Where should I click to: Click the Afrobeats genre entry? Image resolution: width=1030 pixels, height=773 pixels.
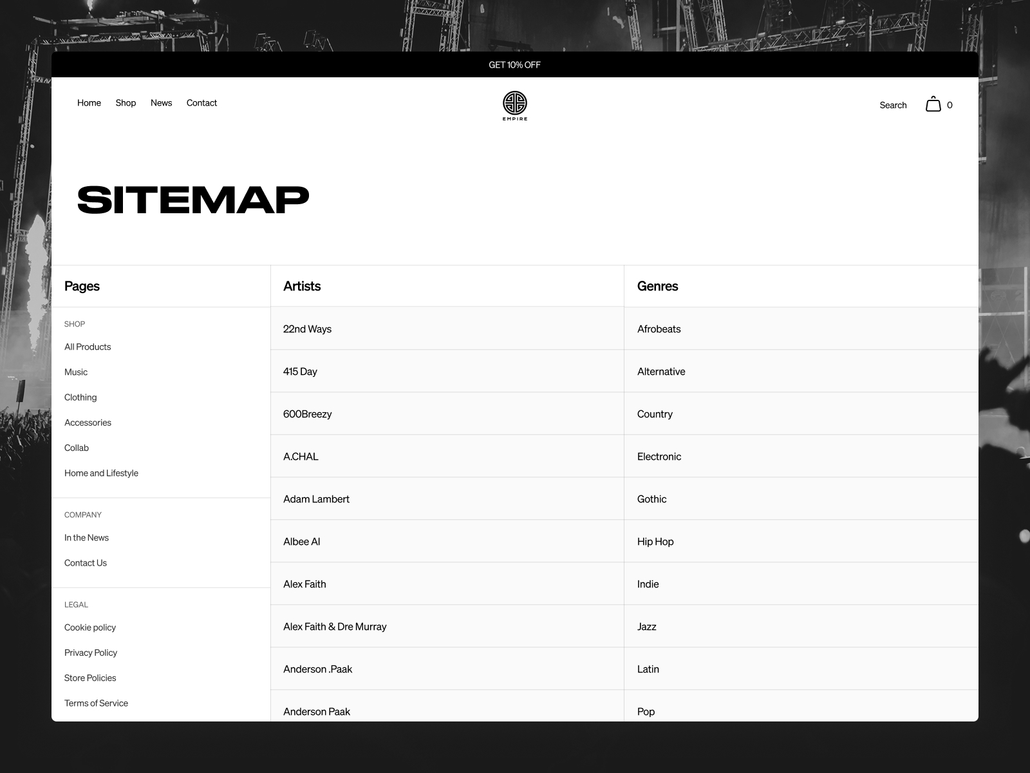coord(659,329)
